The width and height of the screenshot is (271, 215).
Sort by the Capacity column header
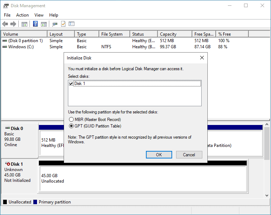(175, 34)
